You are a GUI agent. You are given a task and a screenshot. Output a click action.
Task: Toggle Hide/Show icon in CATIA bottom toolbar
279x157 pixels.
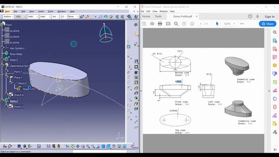119,147
